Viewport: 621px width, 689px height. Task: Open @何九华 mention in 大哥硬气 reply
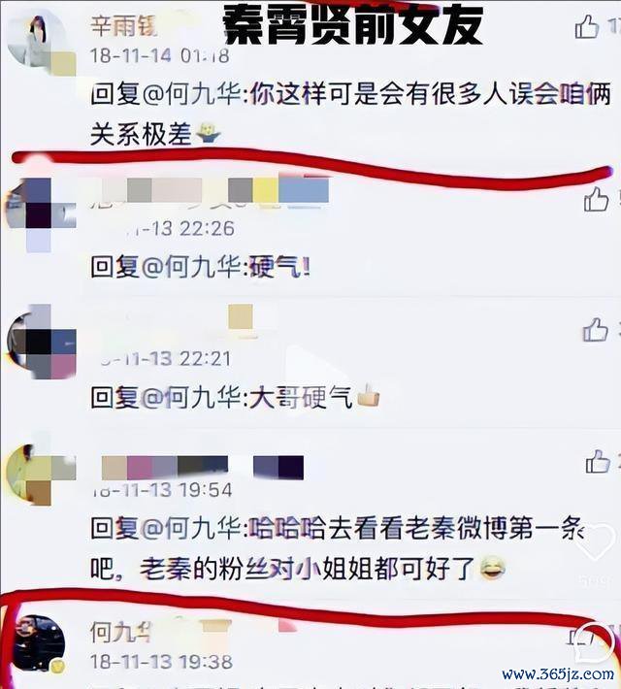click(192, 398)
